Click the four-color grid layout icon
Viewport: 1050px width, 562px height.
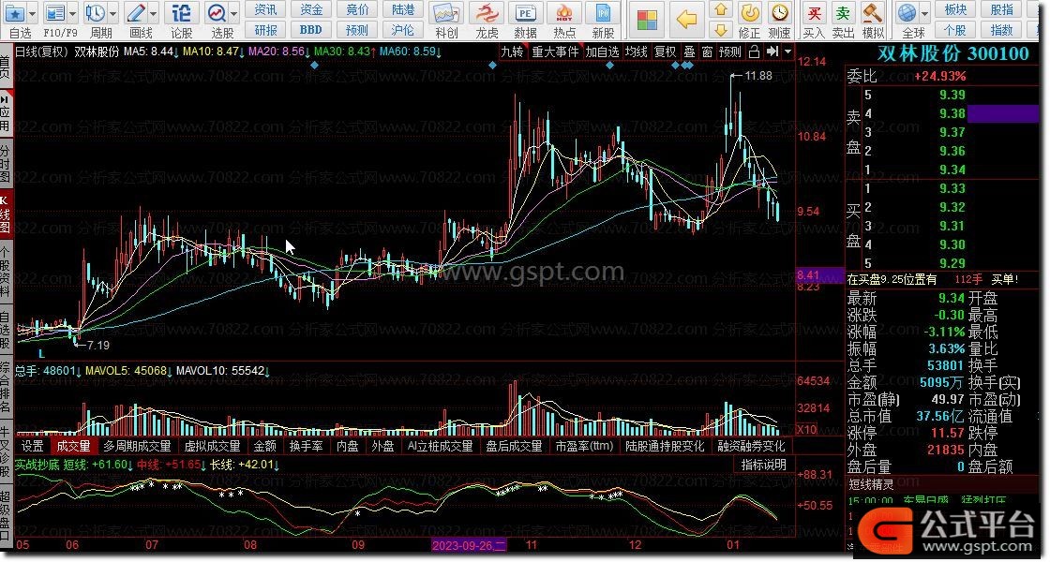coord(647,20)
